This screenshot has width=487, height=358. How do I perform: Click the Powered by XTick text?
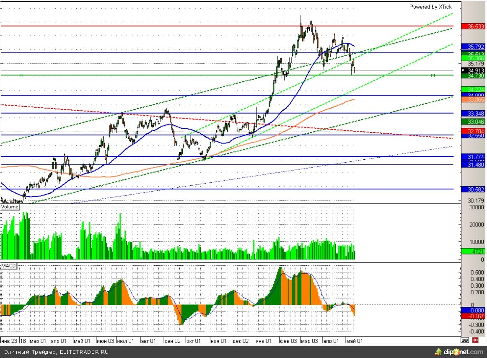coord(430,7)
